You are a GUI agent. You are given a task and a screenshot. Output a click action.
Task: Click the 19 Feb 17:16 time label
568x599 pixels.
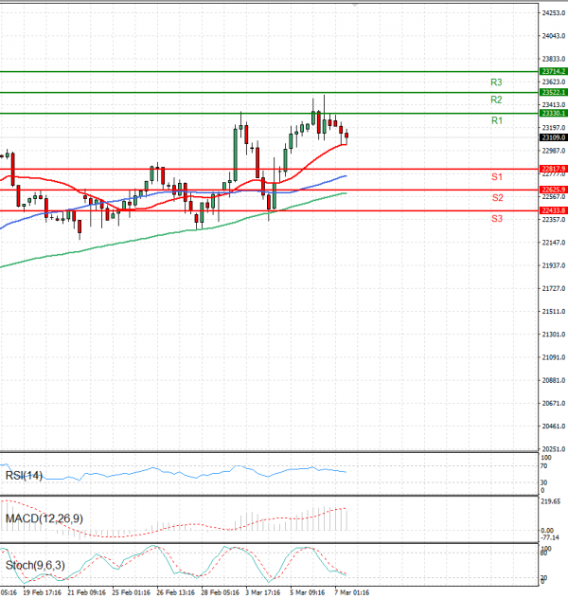[x=42, y=592]
